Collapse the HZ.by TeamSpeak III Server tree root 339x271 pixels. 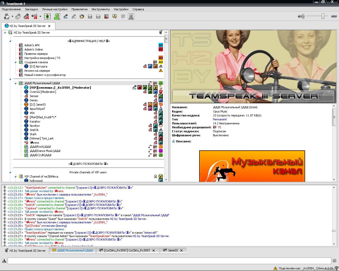[x=5, y=33]
